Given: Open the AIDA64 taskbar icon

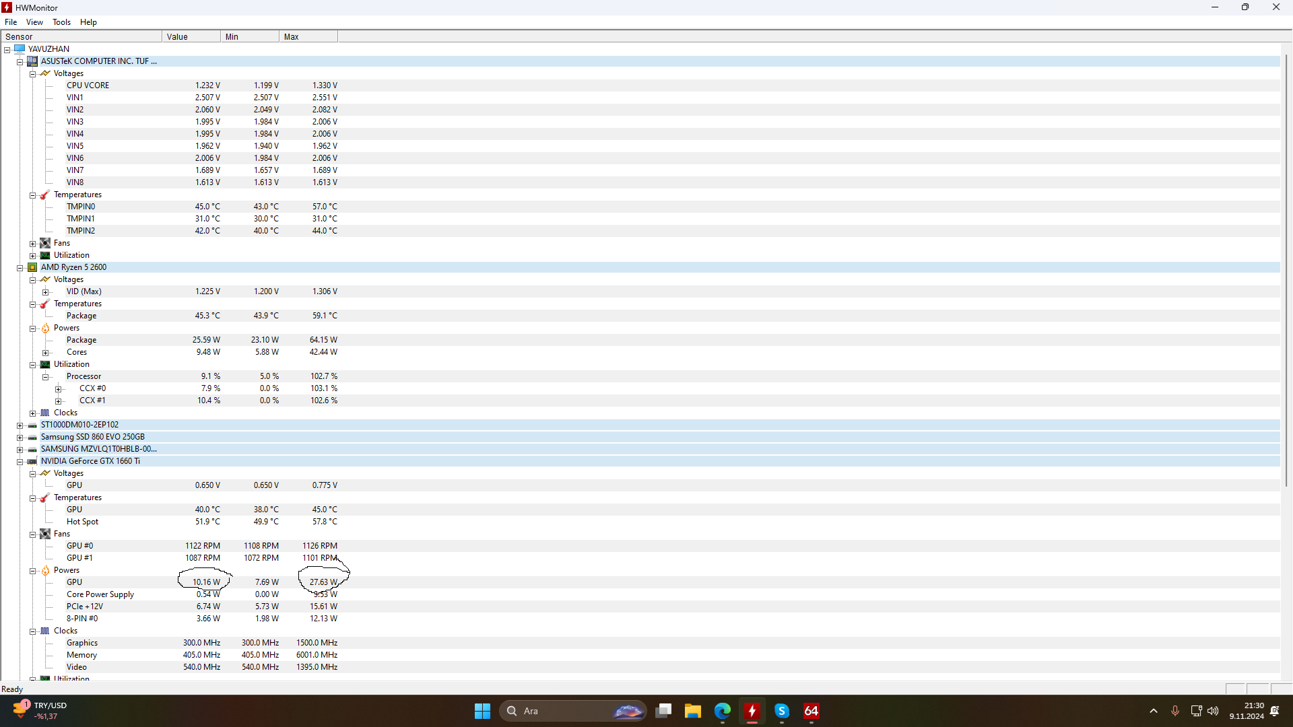Looking at the screenshot, I should click(x=811, y=711).
